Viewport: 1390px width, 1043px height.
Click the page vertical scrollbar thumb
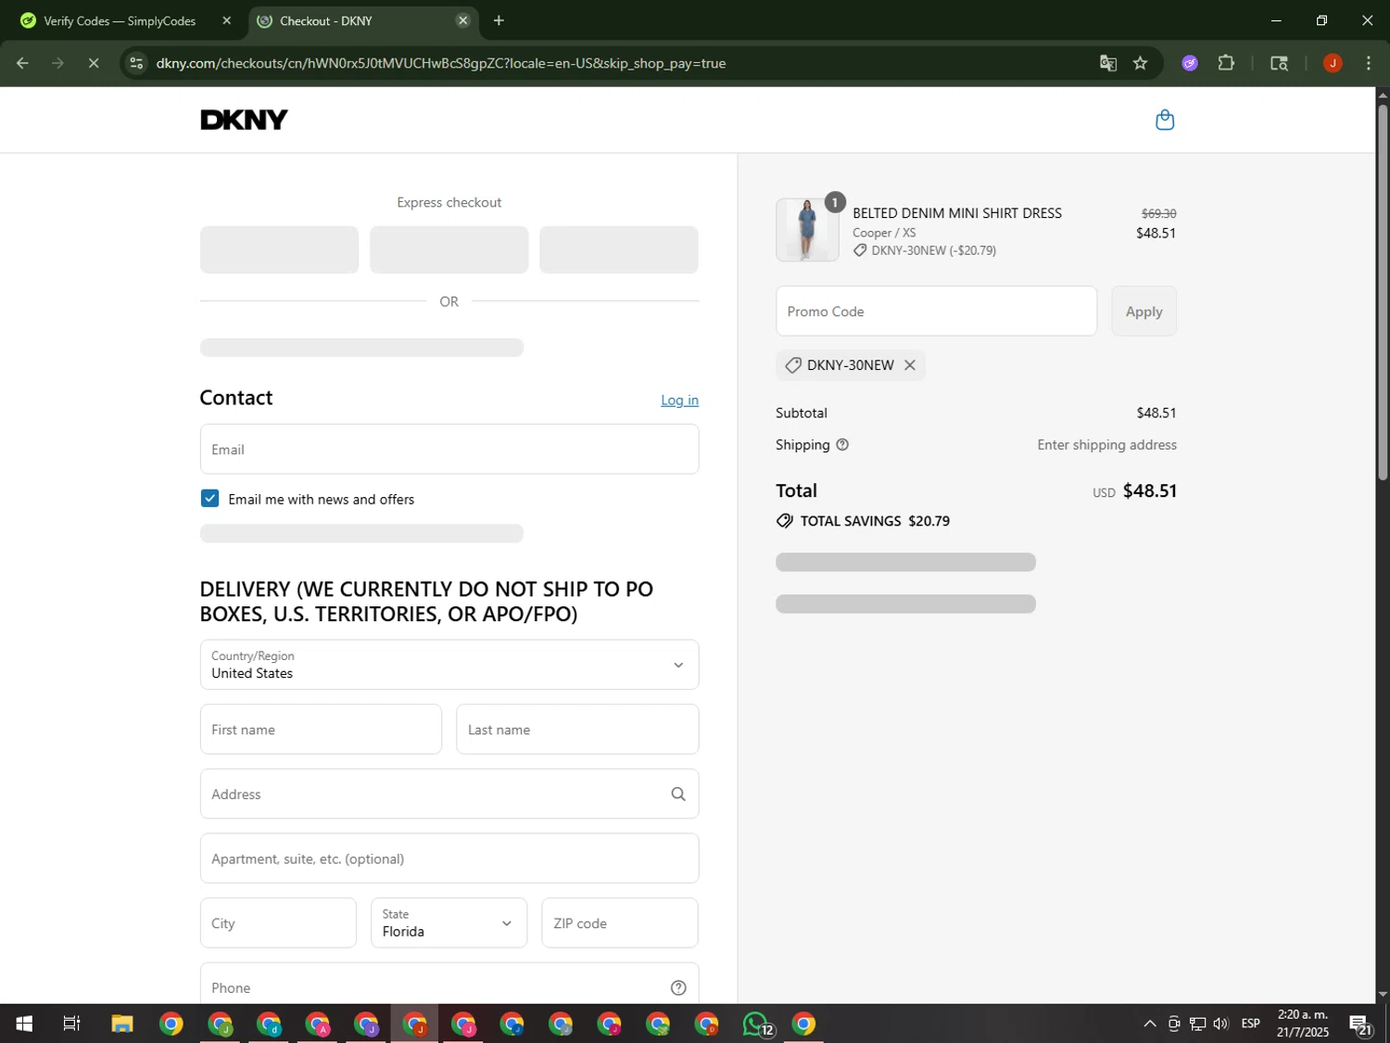1383,292
